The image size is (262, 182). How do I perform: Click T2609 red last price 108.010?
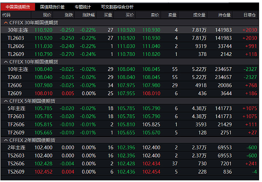click(43, 94)
